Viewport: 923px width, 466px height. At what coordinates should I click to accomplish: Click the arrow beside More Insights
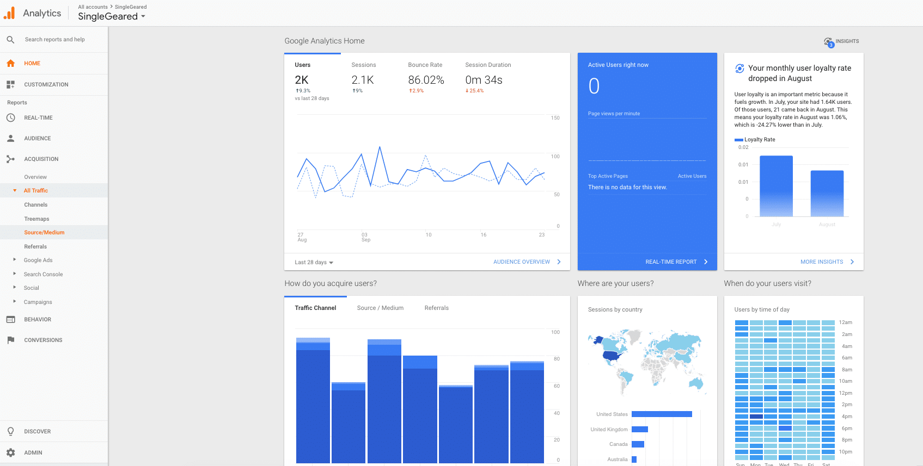point(852,262)
